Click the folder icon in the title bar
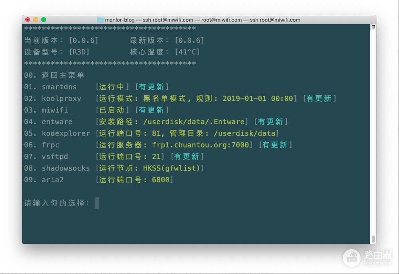399x274 pixels. (100, 20)
